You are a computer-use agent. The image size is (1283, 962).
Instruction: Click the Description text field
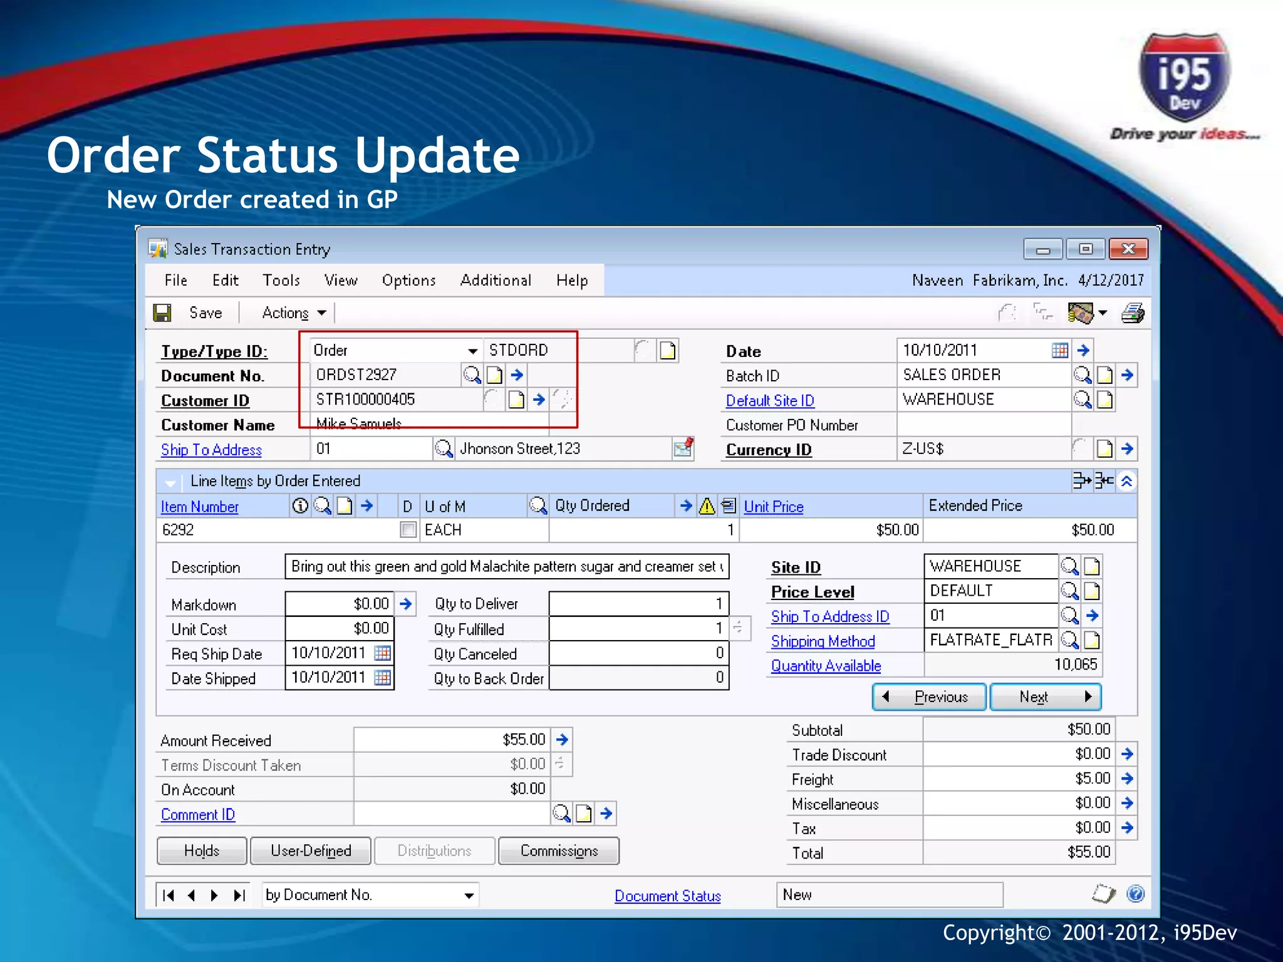coord(507,566)
